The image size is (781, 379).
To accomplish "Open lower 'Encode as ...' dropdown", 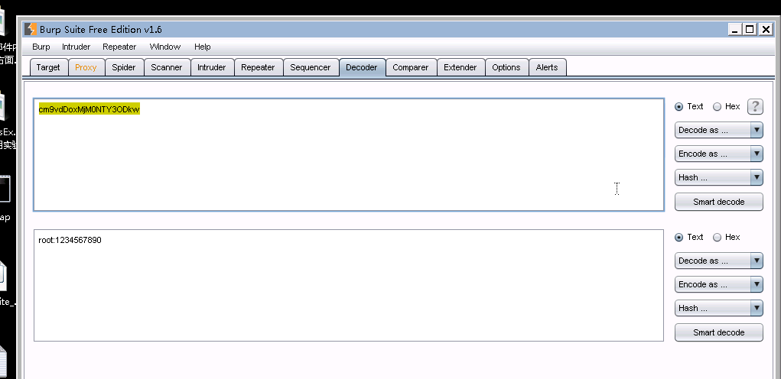I will (x=719, y=284).
